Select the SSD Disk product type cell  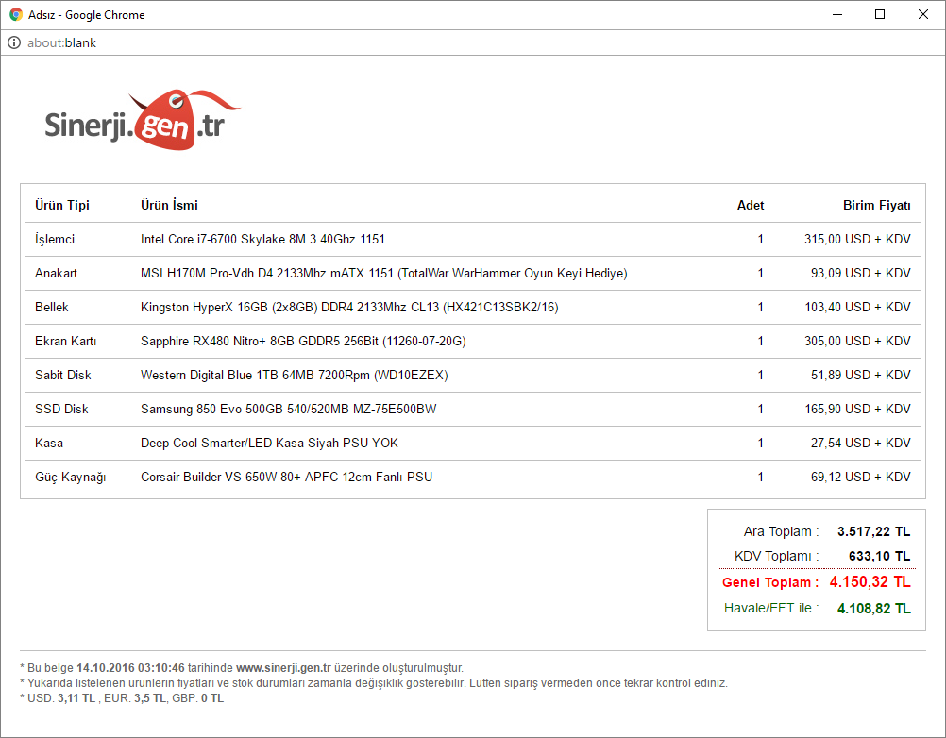[x=61, y=409]
